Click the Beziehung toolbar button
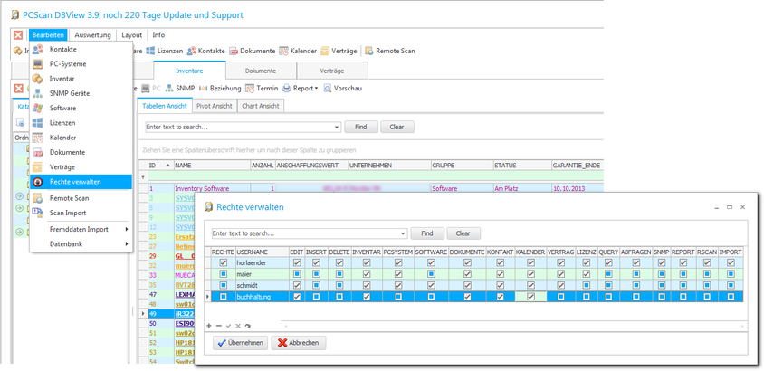This screenshot has height=371, width=764. point(220,88)
